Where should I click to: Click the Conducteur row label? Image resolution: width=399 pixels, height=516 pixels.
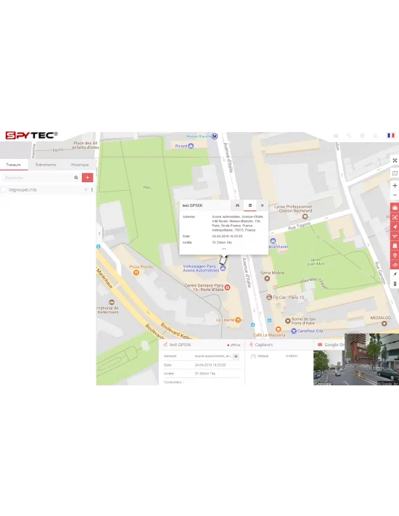pyautogui.click(x=173, y=382)
